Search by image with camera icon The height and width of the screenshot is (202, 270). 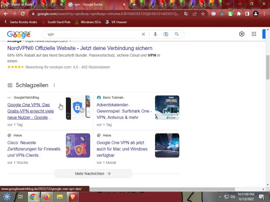tap(166, 34)
